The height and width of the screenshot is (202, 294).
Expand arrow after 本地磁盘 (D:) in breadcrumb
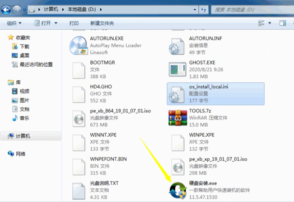tap(101, 10)
